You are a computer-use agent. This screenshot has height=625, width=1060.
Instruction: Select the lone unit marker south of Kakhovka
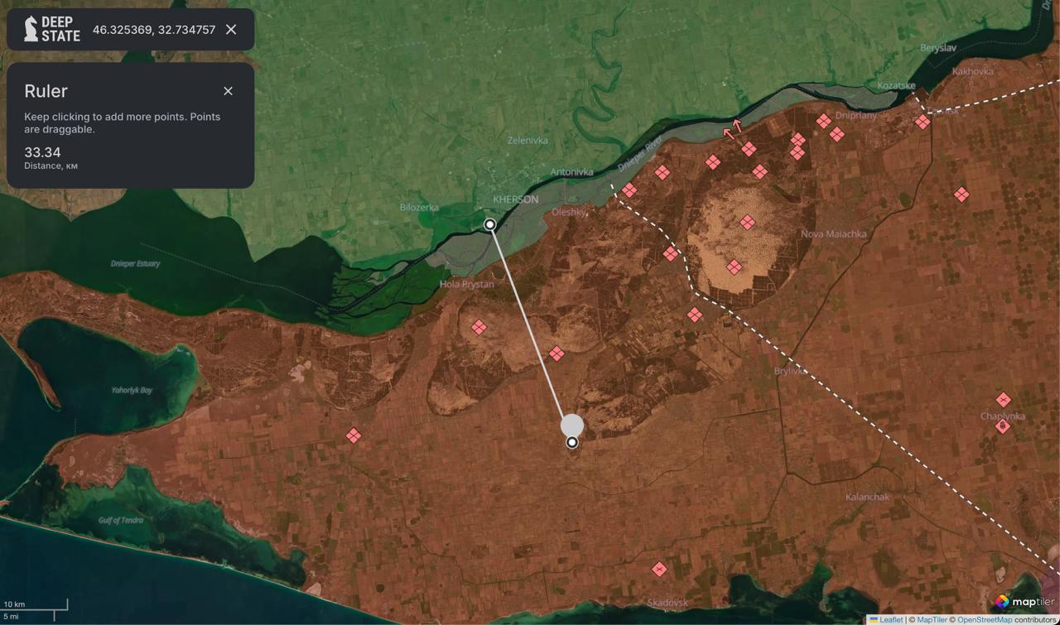pyautogui.click(x=961, y=195)
